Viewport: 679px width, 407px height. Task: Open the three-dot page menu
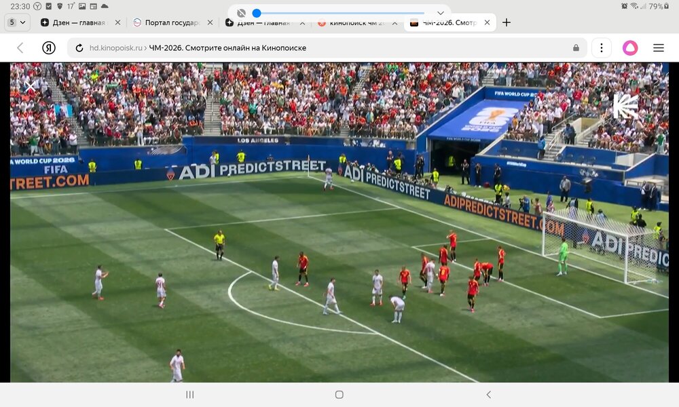click(602, 48)
